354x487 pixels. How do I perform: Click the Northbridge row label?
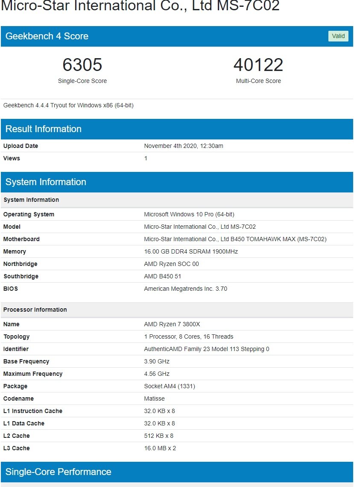pyautogui.click(x=20, y=264)
